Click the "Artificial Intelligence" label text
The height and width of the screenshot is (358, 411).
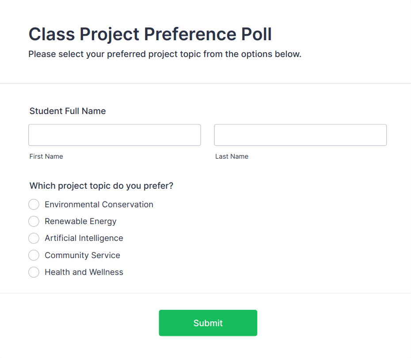click(84, 238)
